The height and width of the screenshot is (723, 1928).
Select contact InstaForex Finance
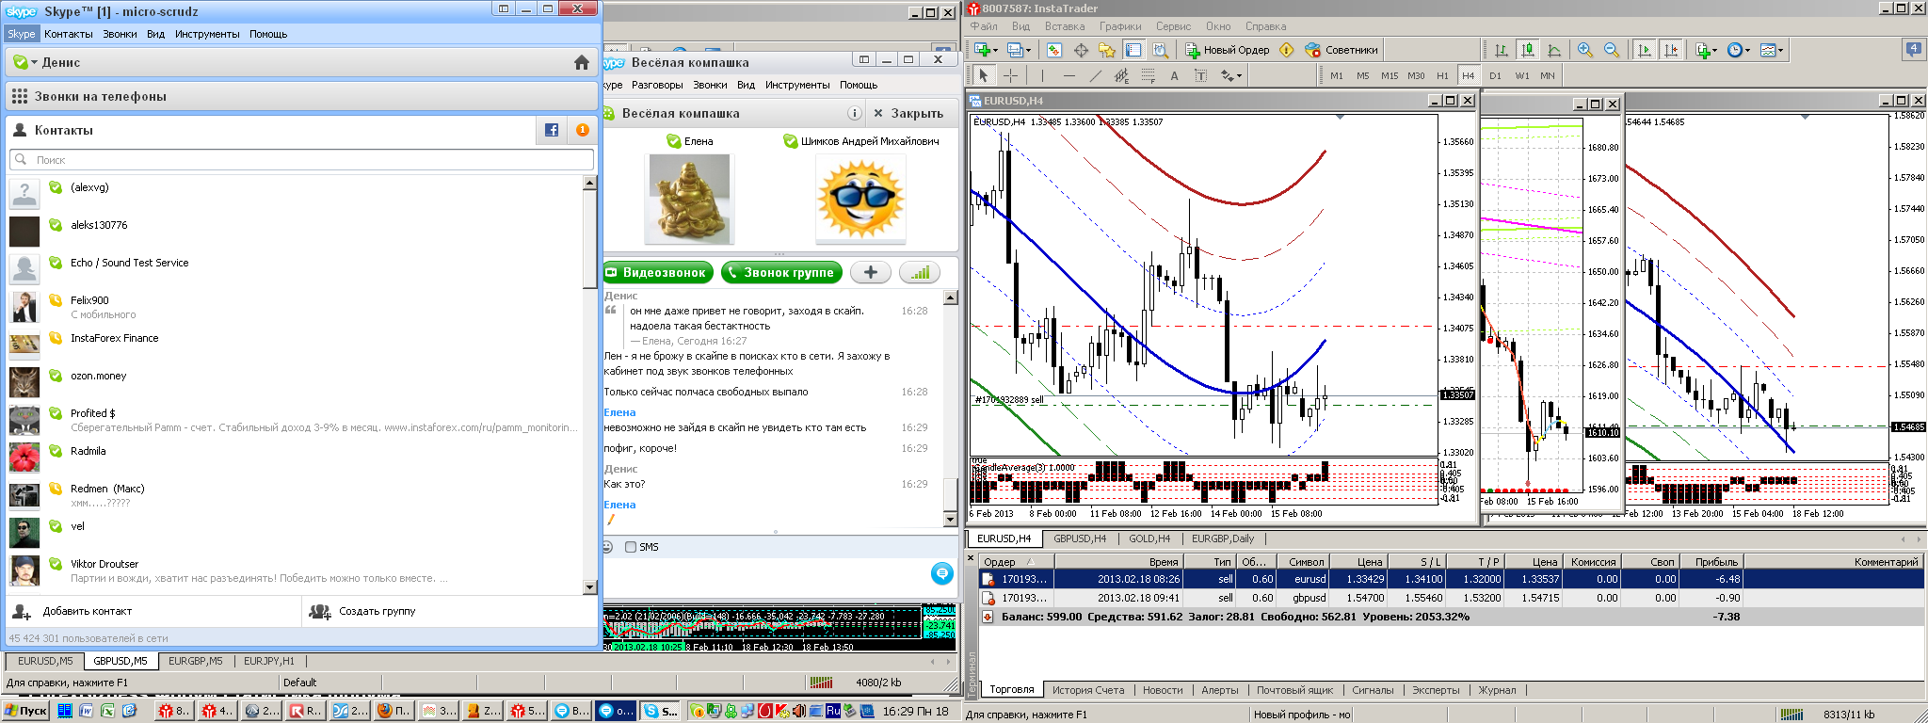tap(114, 338)
